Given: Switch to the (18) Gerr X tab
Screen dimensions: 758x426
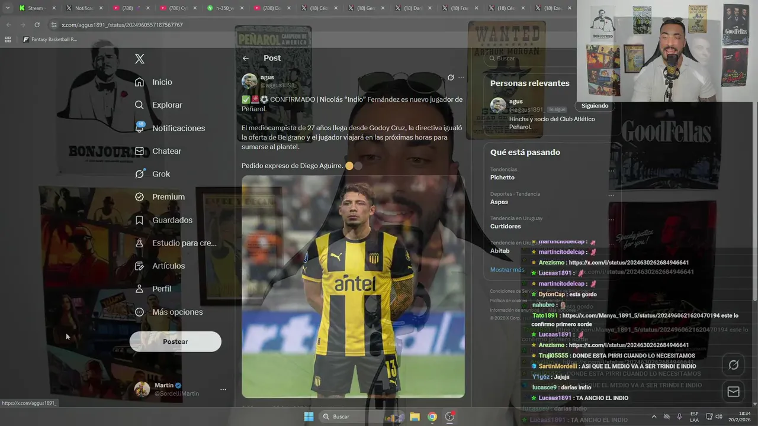Looking at the screenshot, I should [x=365, y=8].
